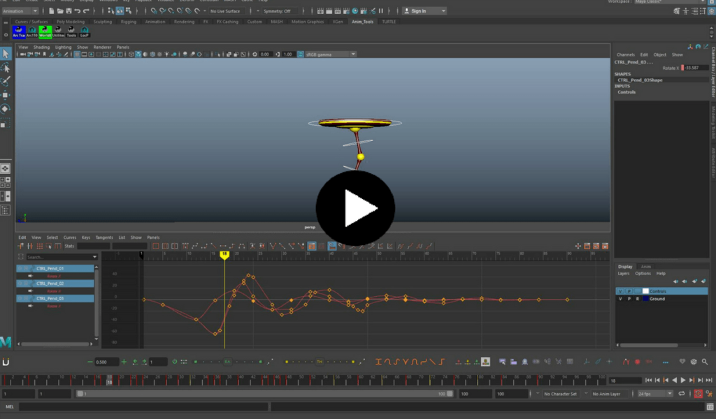Image resolution: width=716 pixels, height=419 pixels.
Task: Click the Sign In button
Action: (x=420, y=10)
